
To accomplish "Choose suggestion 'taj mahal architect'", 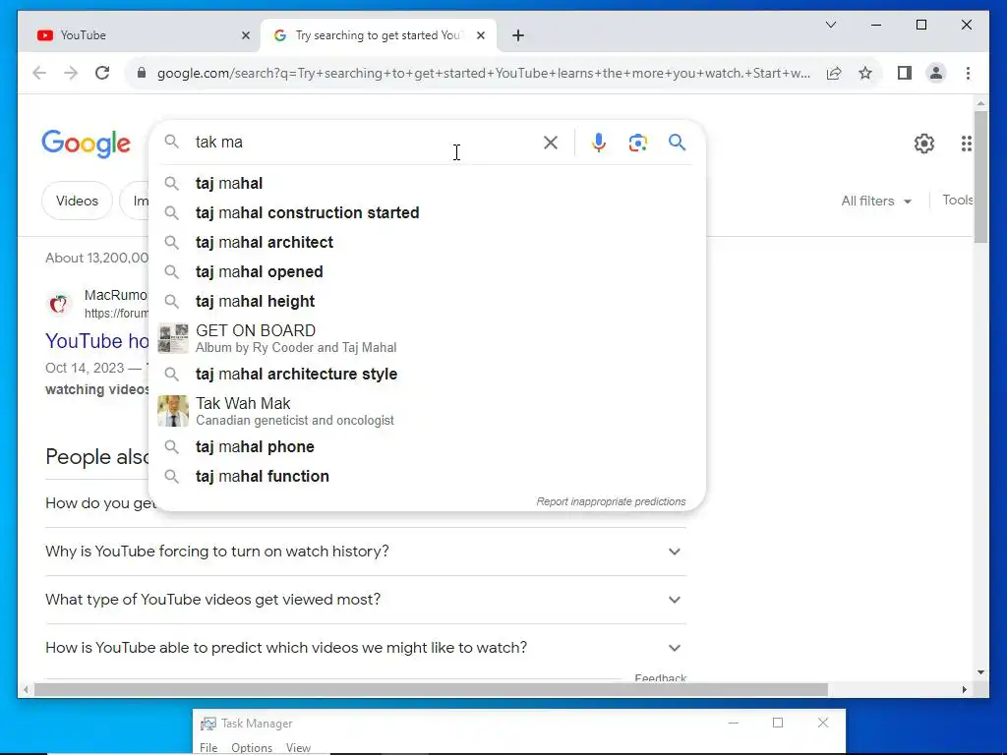I will point(427,243).
